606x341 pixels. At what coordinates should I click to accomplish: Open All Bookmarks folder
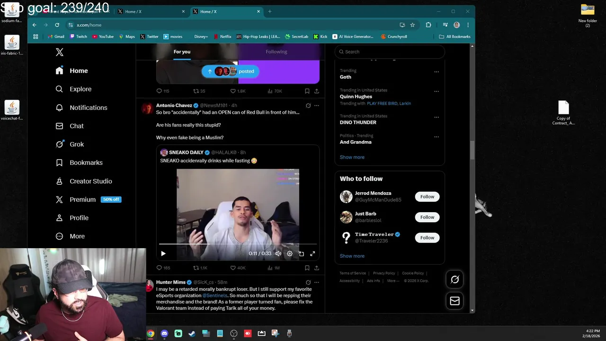tap(454, 36)
